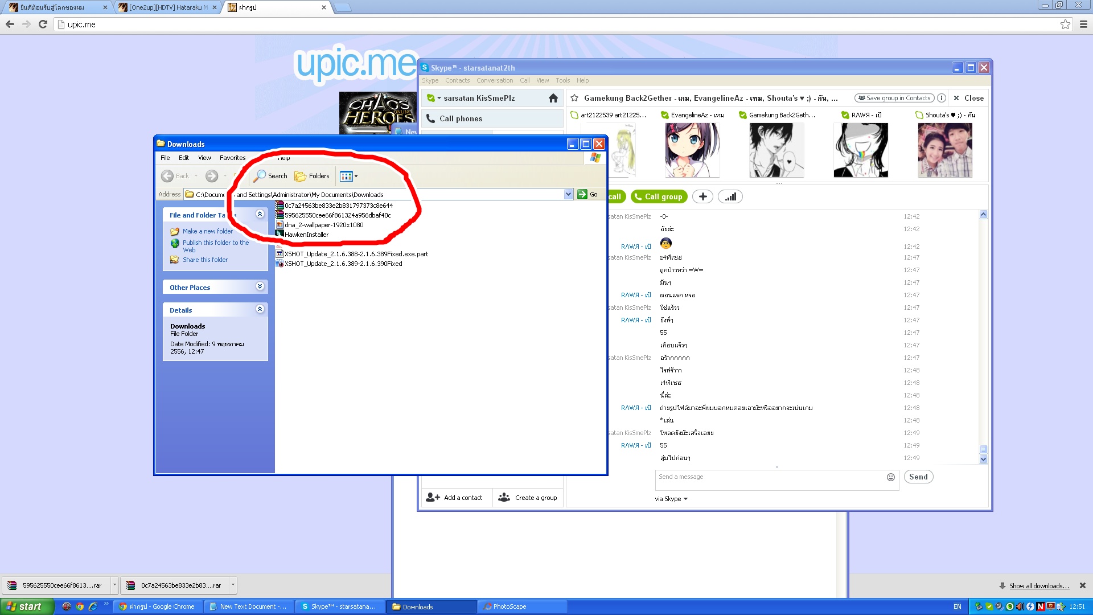This screenshot has width=1093, height=615.
Task: Click the Add a contact icon
Action: point(433,497)
